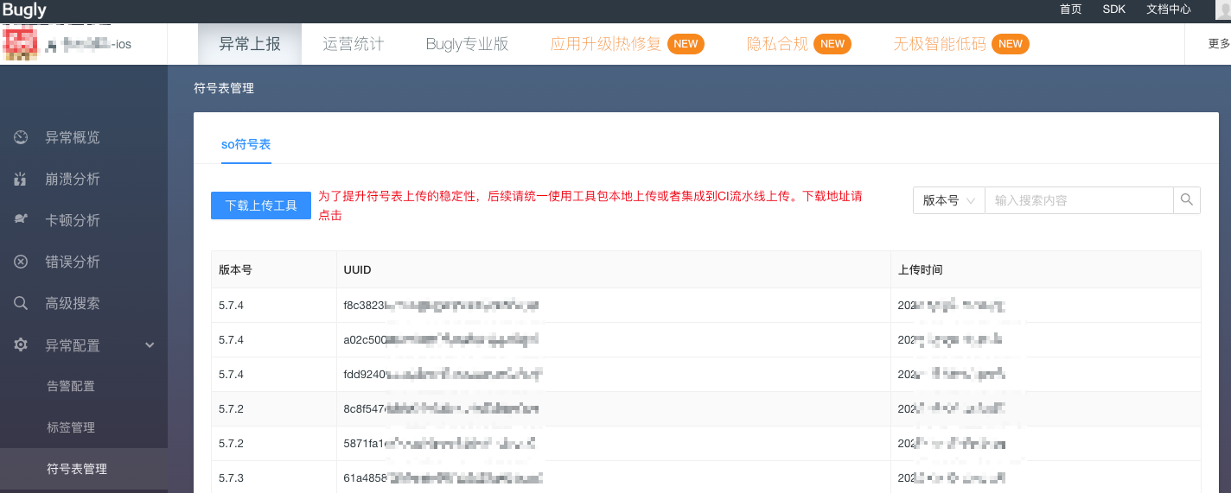Click the UUID starting with f8c3823
Viewport: 1231px width, 493px height.
click(442, 305)
